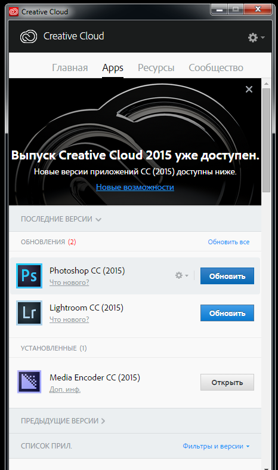Click the Creative Cloud title bar app icon
This screenshot has height=470, width=278.
14,12
